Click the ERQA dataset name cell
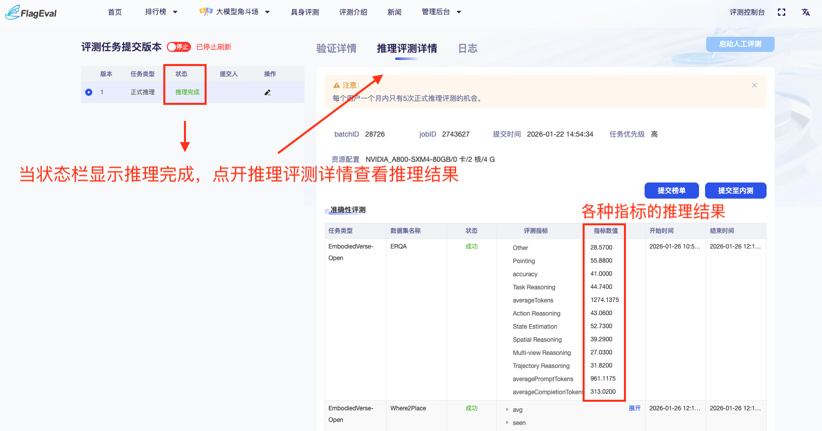The height and width of the screenshot is (431, 822). point(399,247)
